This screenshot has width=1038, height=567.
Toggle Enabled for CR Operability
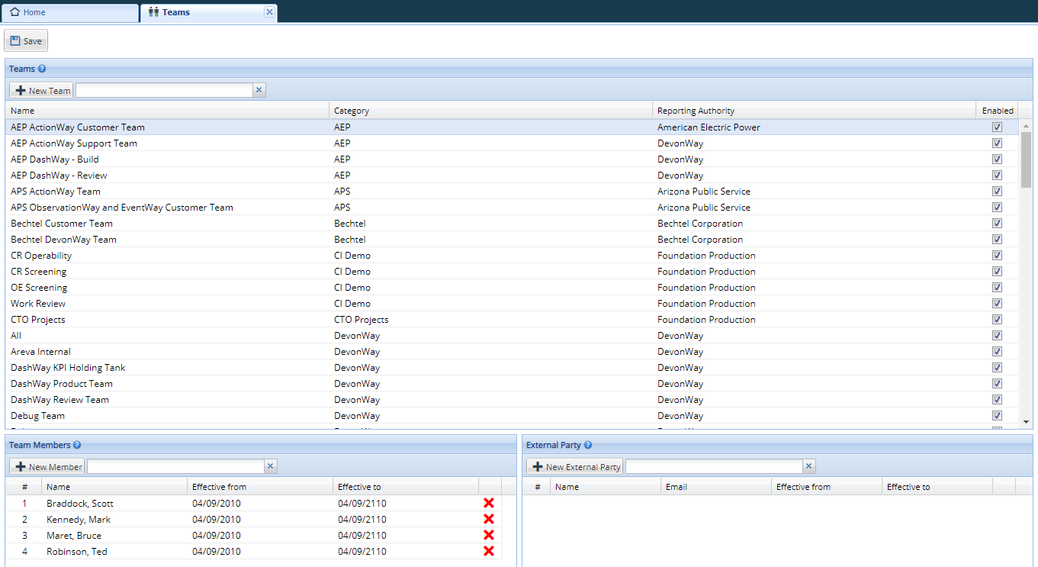coord(997,255)
